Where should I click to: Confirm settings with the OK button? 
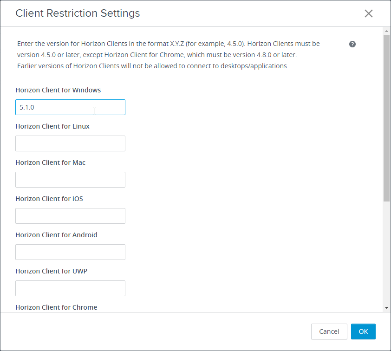(x=363, y=331)
